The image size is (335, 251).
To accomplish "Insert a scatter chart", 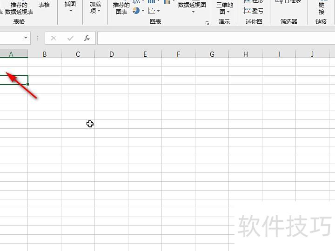I will point(152,11).
